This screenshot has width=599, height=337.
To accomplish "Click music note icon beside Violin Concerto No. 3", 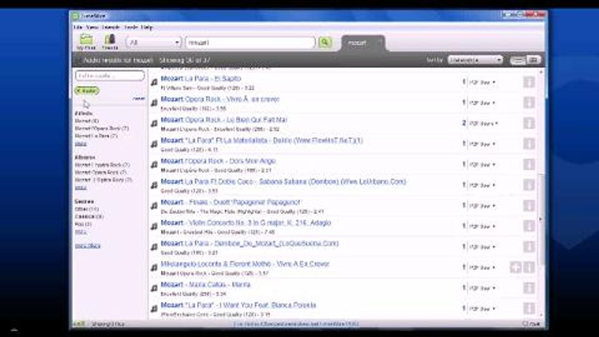I will coord(154,227).
